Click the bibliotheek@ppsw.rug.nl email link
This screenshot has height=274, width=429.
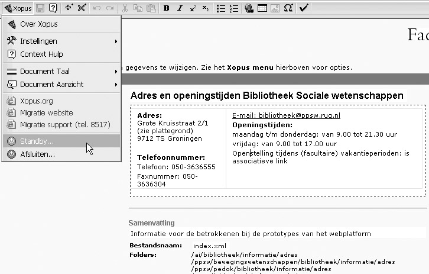pyautogui.click(x=286, y=115)
